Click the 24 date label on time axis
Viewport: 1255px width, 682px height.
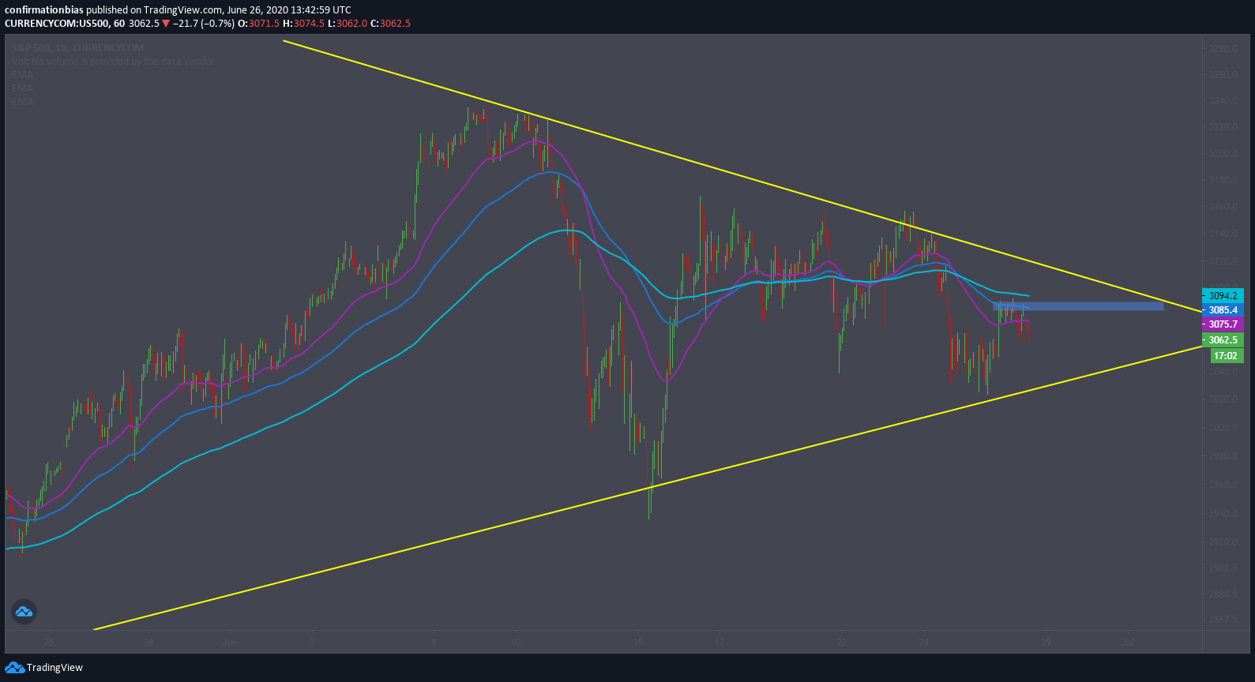[x=924, y=643]
